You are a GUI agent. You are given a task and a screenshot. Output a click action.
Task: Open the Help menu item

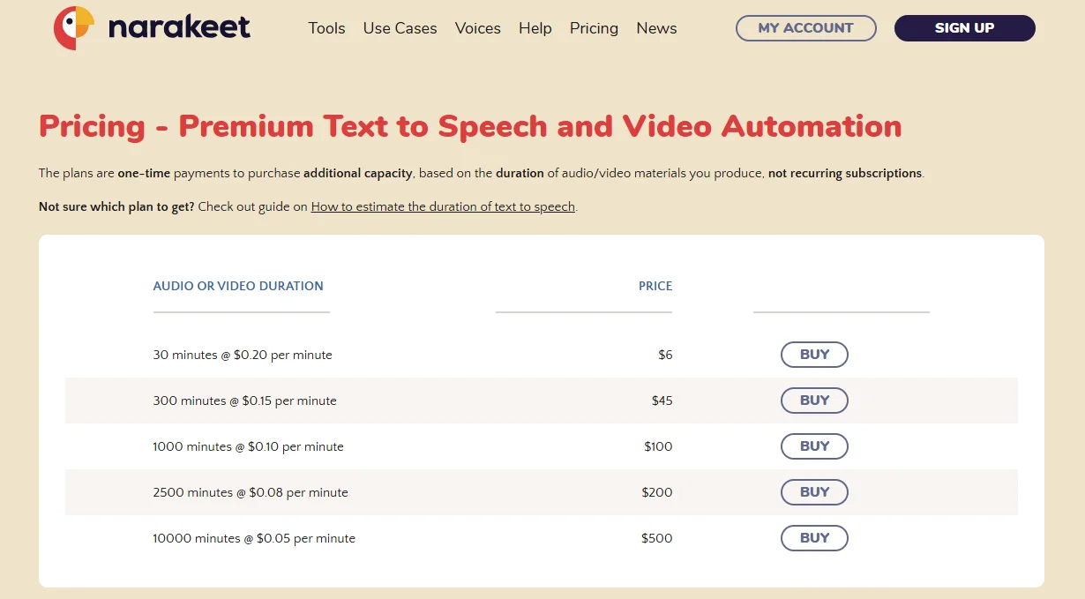point(535,28)
